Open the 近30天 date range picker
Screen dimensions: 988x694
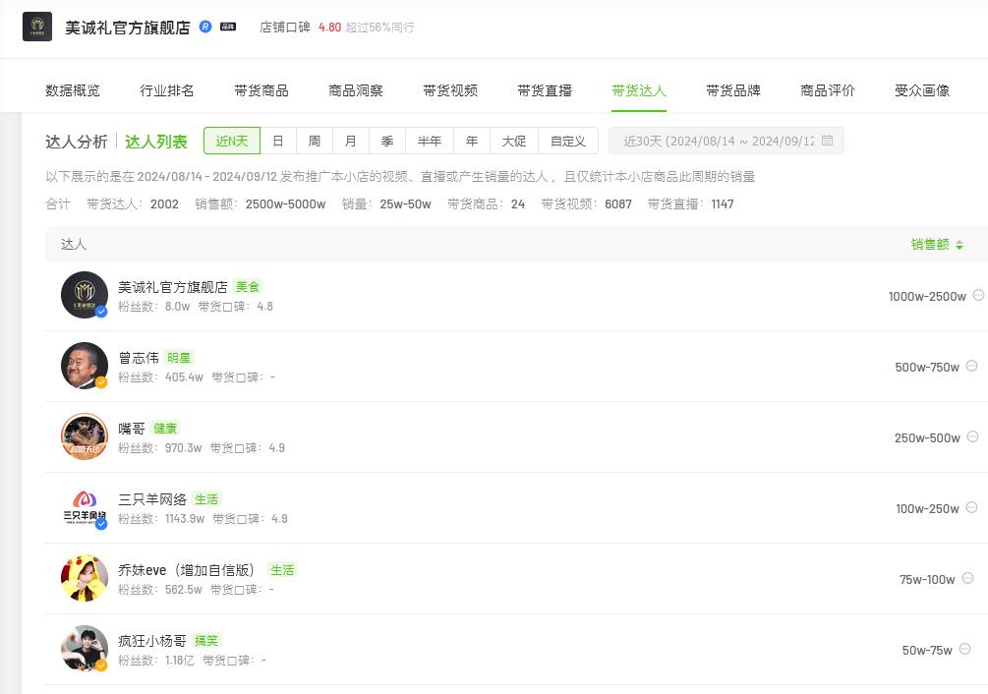point(726,142)
